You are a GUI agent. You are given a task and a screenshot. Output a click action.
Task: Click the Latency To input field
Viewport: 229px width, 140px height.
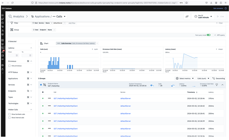(27, 55)
